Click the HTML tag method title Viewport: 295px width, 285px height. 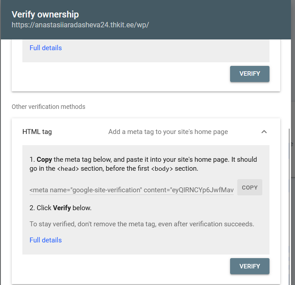37,132
